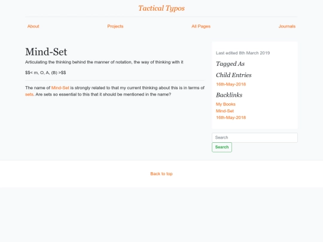
Task: Click the green Search button
Action: pyautogui.click(x=222, y=147)
